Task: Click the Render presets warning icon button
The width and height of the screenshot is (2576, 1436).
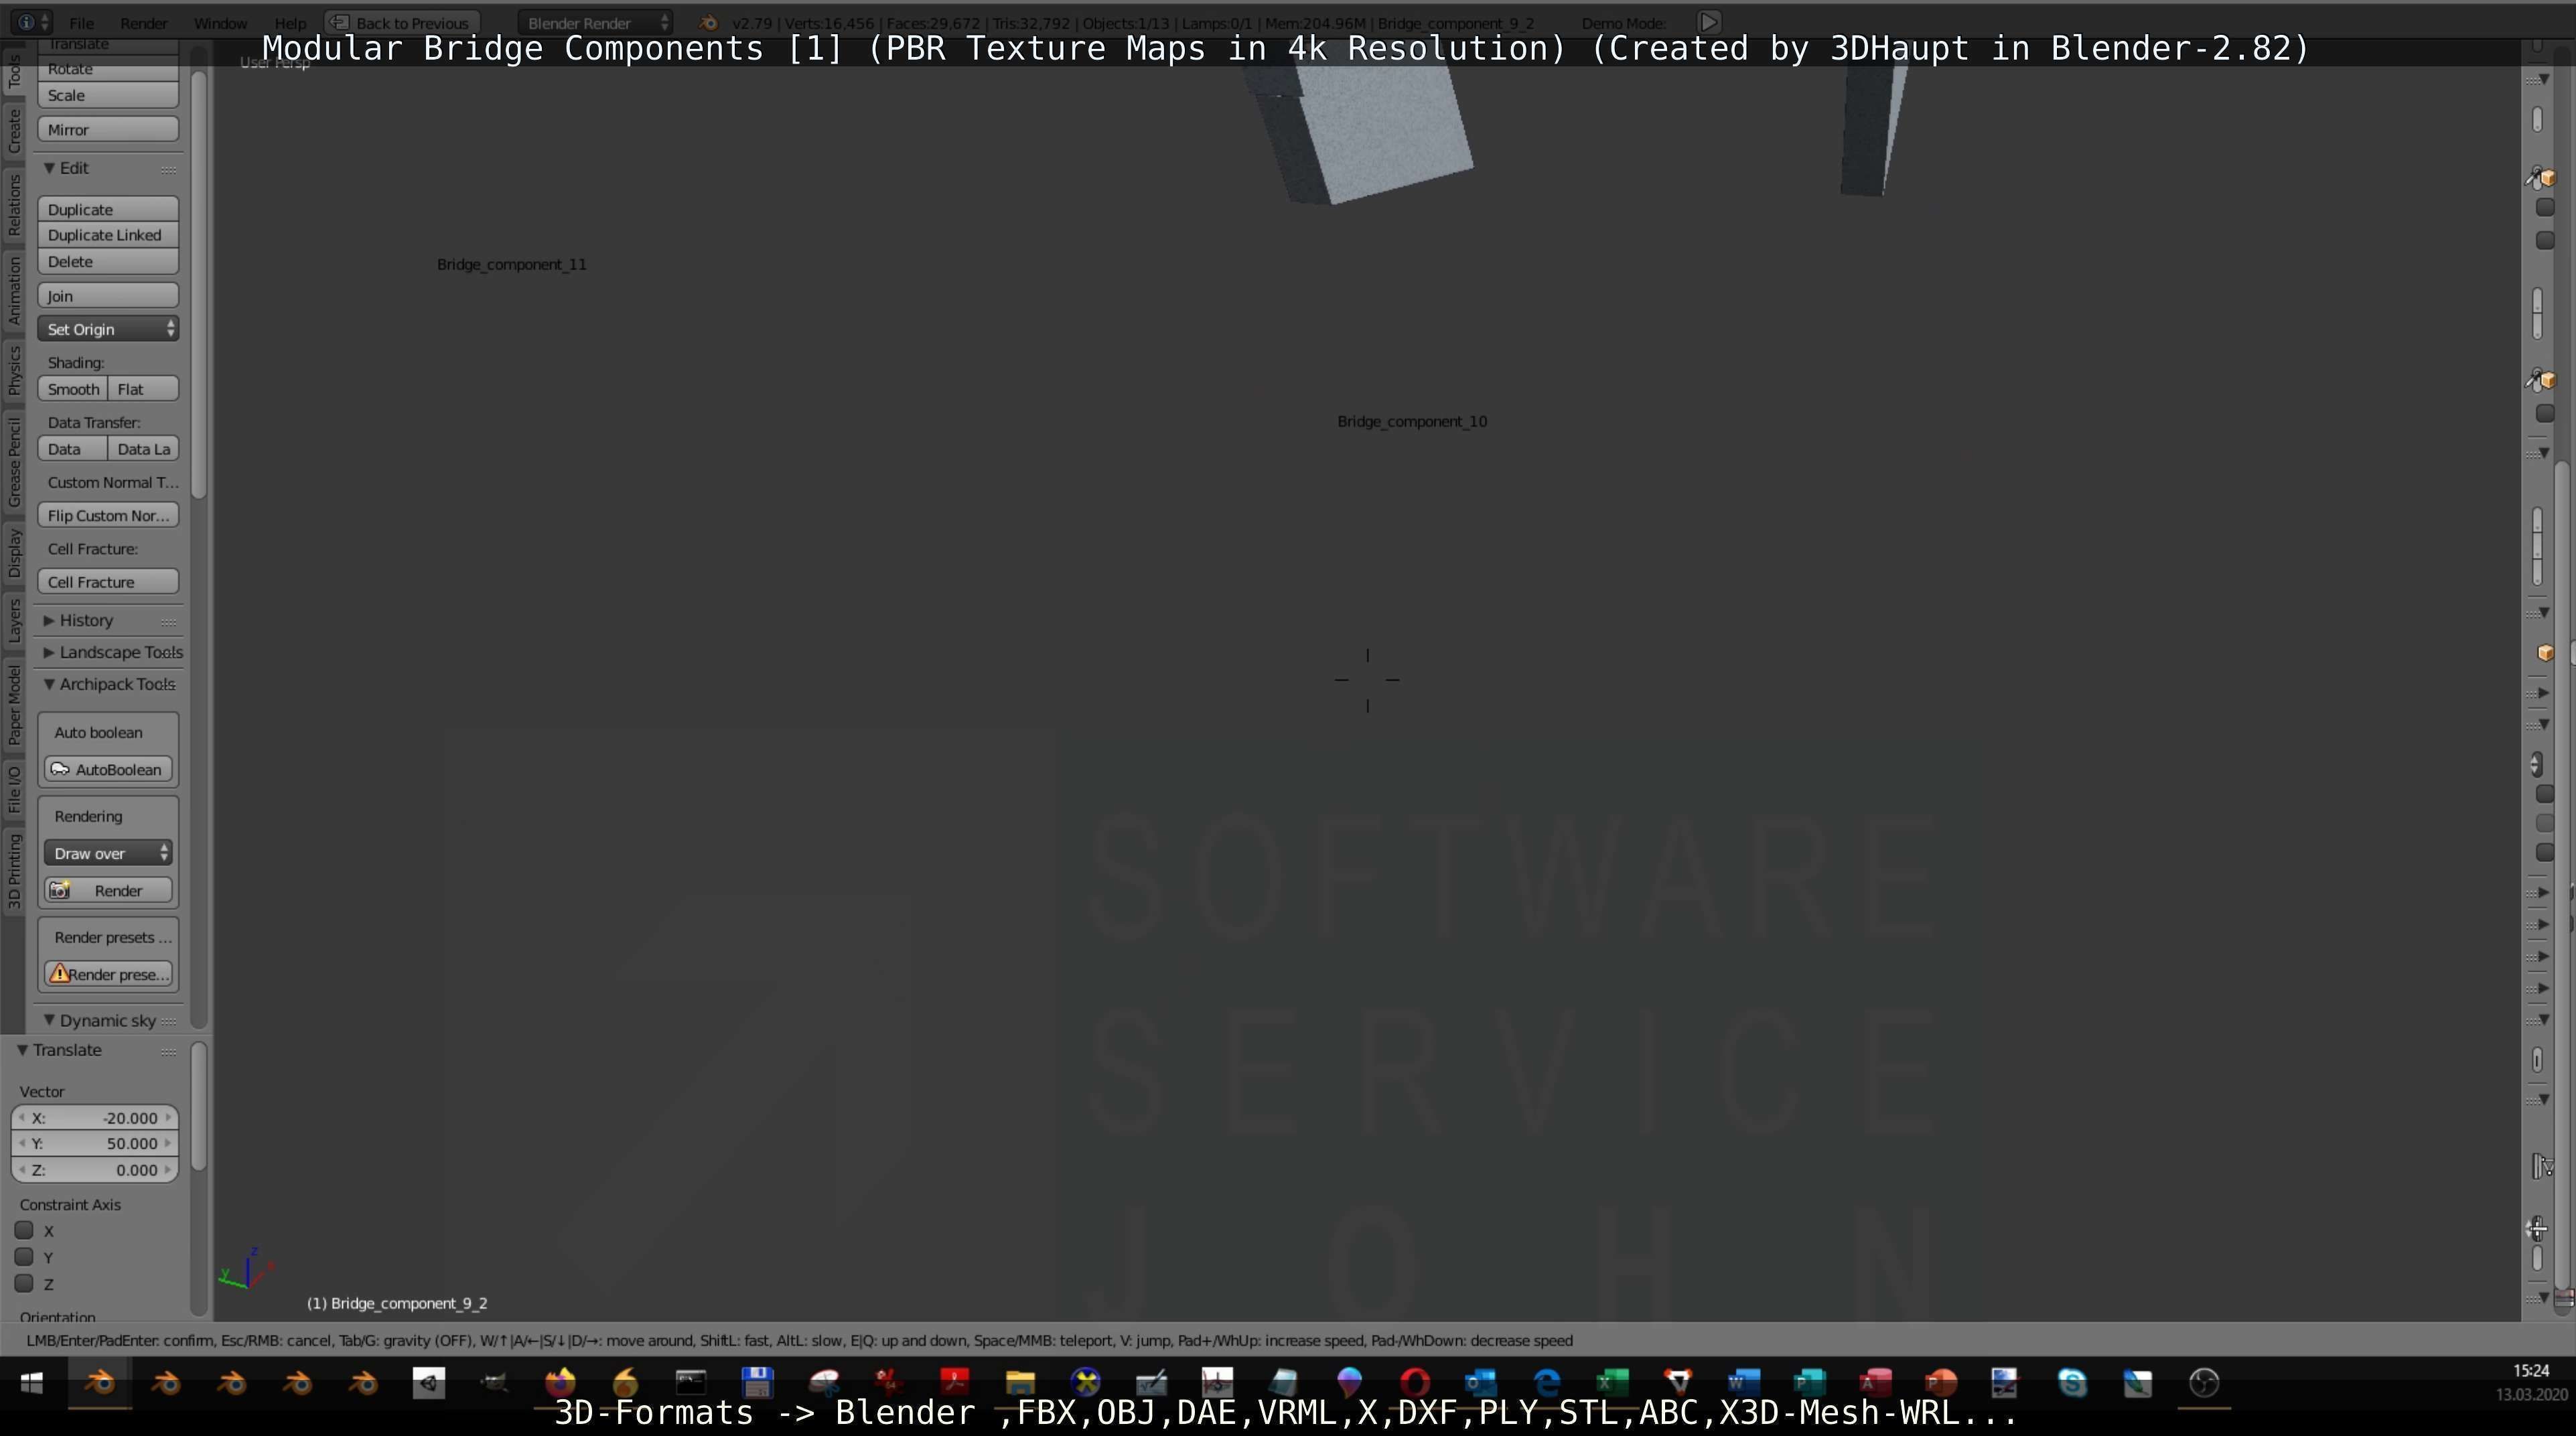Action: (x=108, y=974)
